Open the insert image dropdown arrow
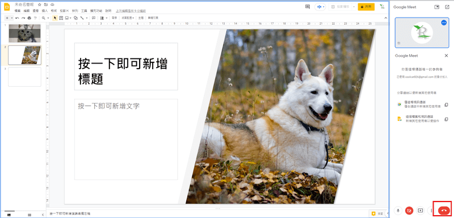The height and width of the screenshot is (218, 454). [70, 18]
